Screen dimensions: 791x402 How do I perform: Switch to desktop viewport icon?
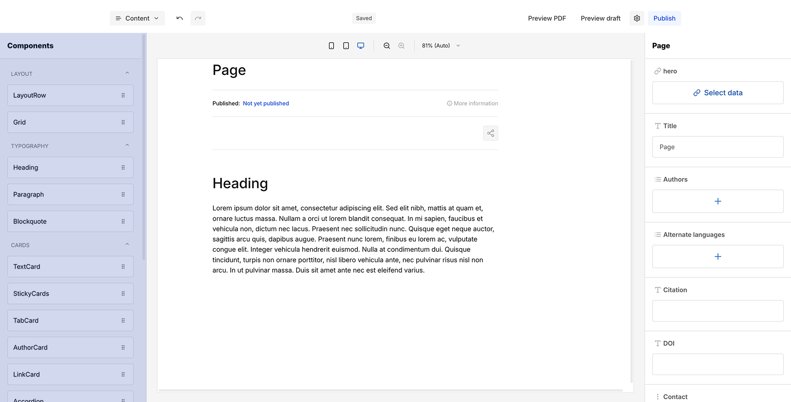[x=361, y=46]
